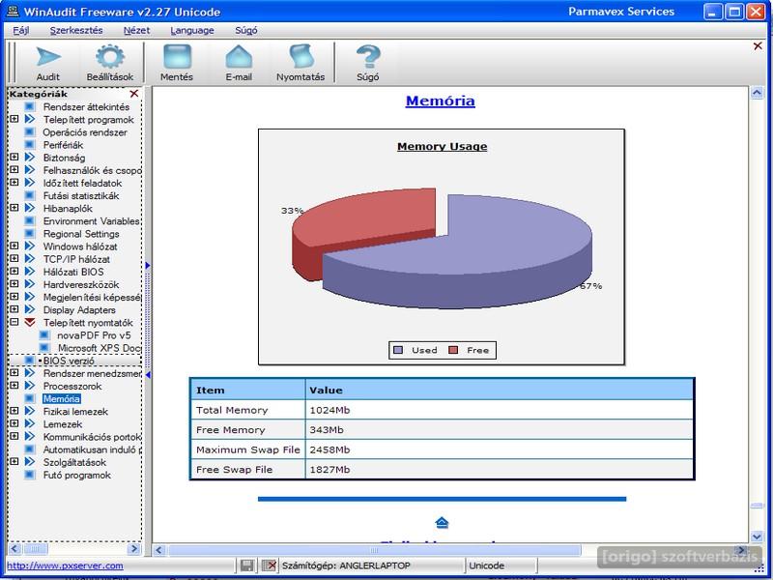This screenshot has width=773, height=580.
Task: Open the Fájl menu
Action: pos(20,31)
